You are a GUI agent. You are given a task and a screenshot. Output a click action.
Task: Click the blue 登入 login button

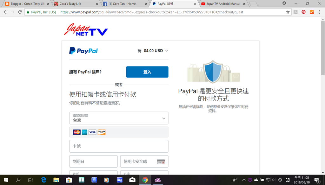coord(147,72)
